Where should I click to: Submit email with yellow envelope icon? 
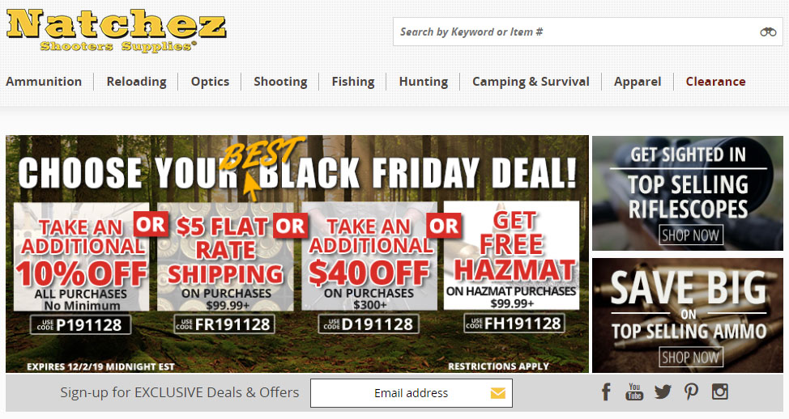[497, 393]
